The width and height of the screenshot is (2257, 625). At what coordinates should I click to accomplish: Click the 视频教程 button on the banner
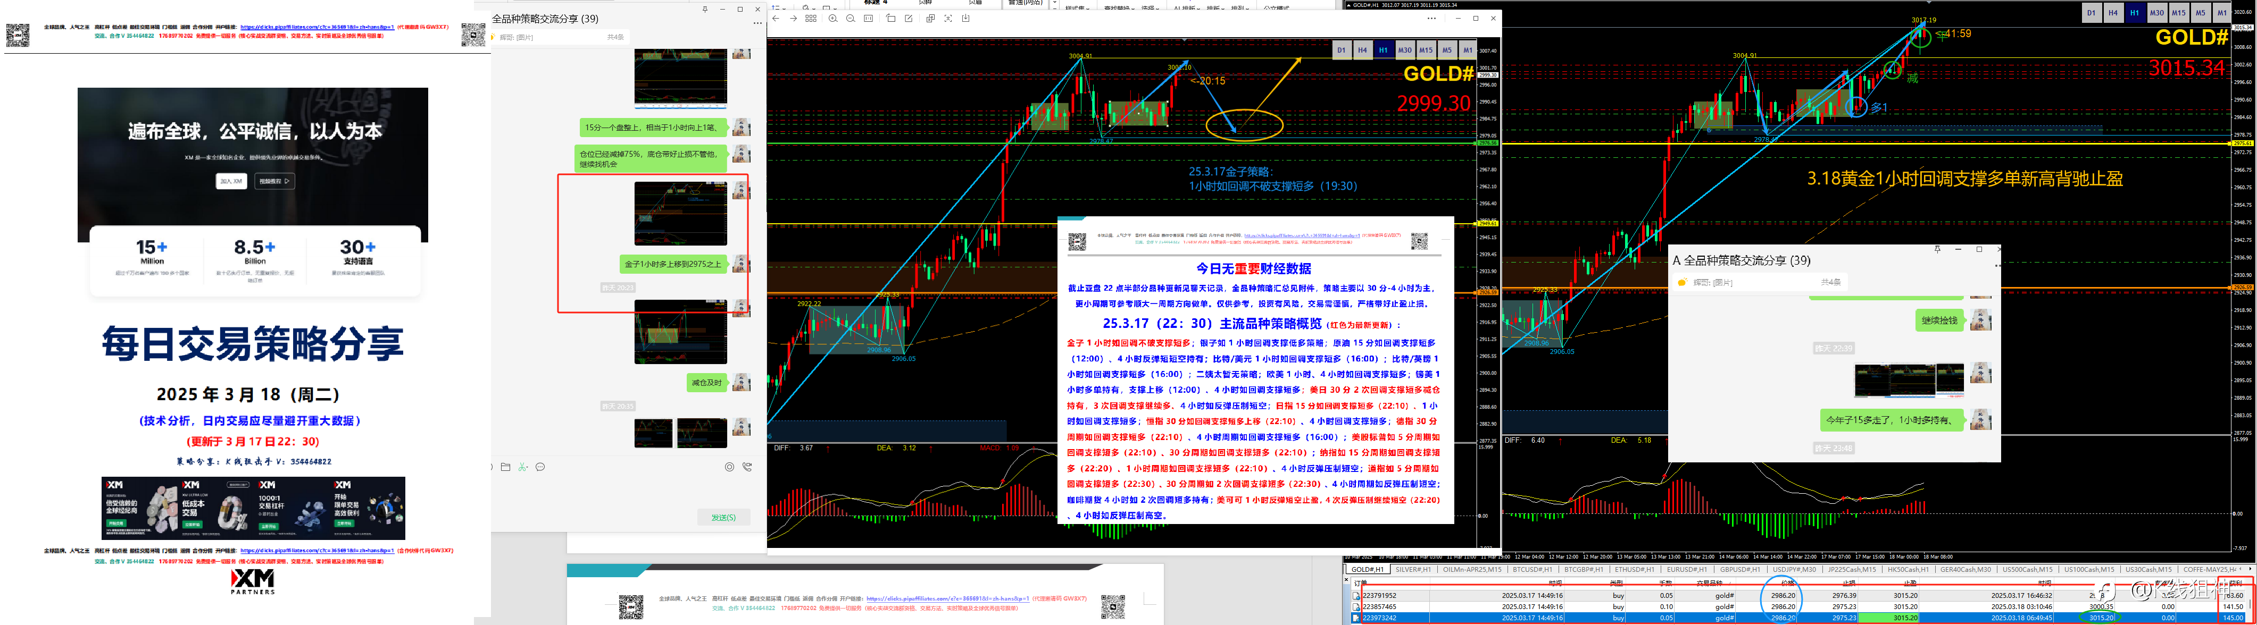[275, 181]
